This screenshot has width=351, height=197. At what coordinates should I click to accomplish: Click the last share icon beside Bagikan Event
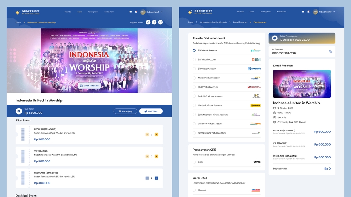click(x=161, y=22)
